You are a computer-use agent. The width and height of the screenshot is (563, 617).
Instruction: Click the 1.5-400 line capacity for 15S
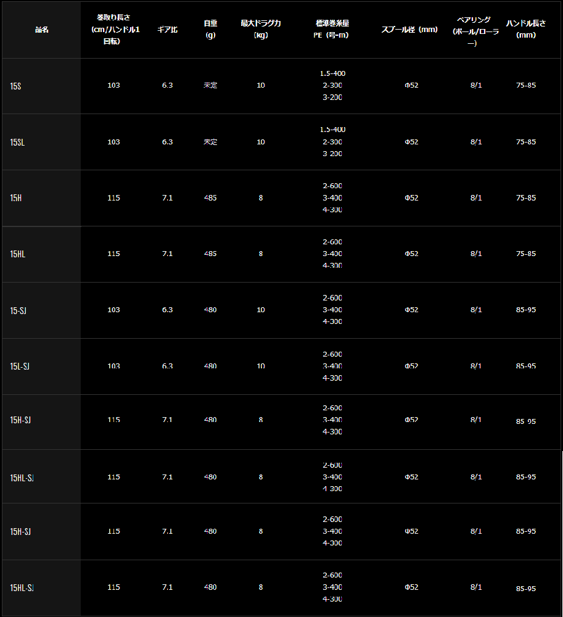[332, 73]
